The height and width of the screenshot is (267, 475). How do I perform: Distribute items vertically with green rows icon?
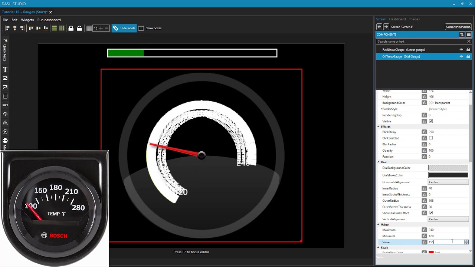(x=54, y=28)
